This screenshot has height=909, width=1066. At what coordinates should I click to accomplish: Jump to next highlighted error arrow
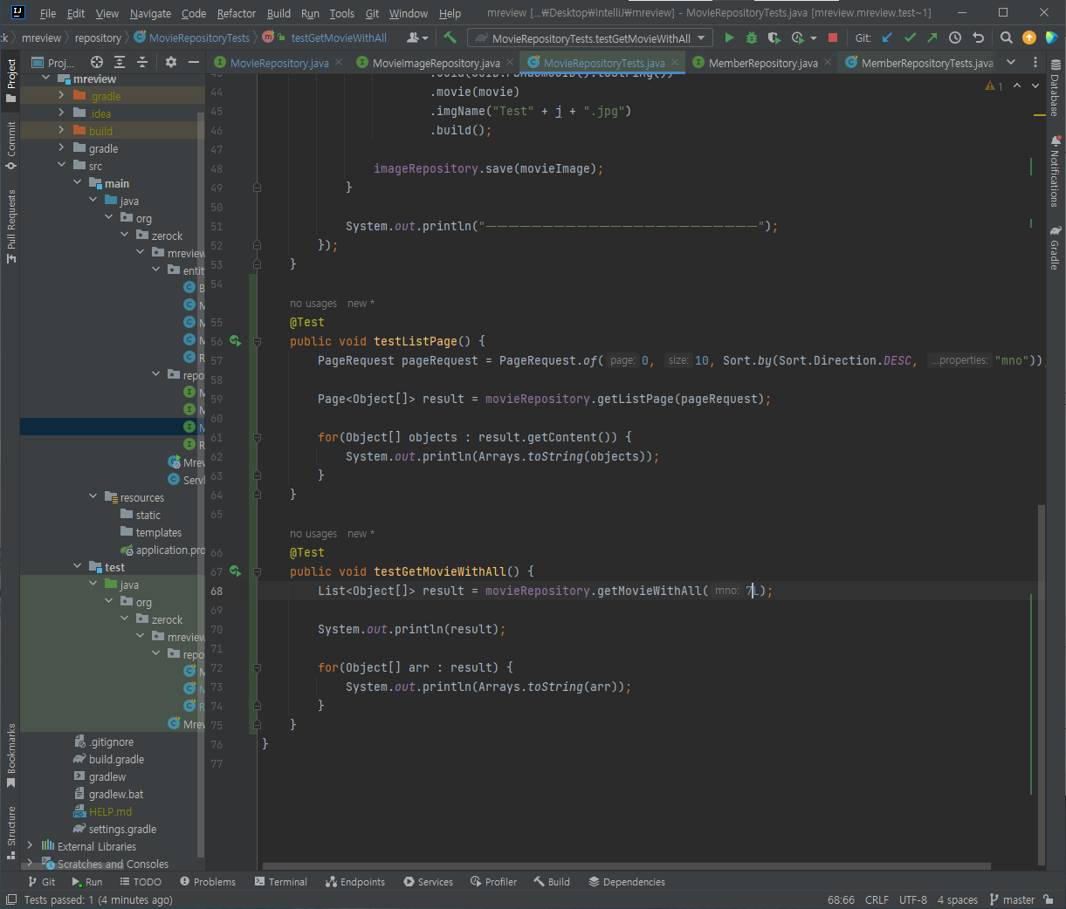pyautogui.click(x=1035, y=85)
